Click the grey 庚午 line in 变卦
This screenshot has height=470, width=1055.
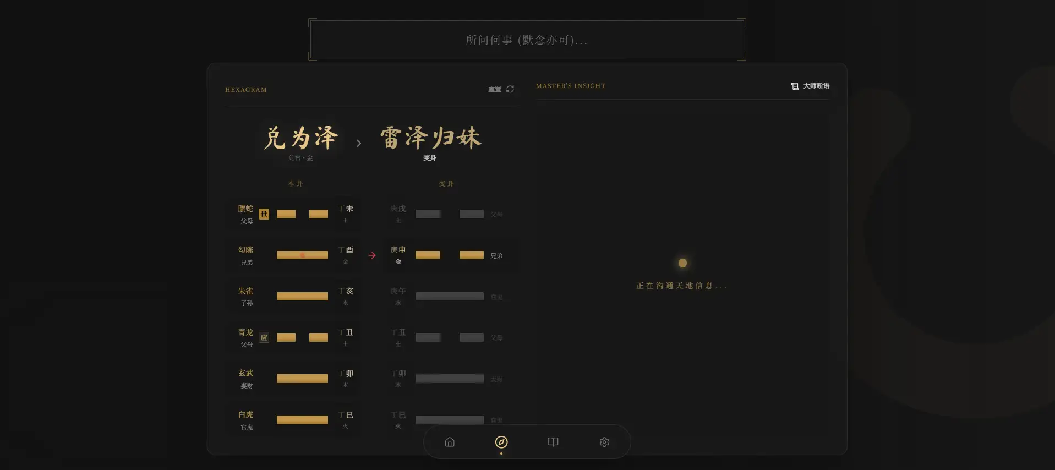click(x=450, y=296)
